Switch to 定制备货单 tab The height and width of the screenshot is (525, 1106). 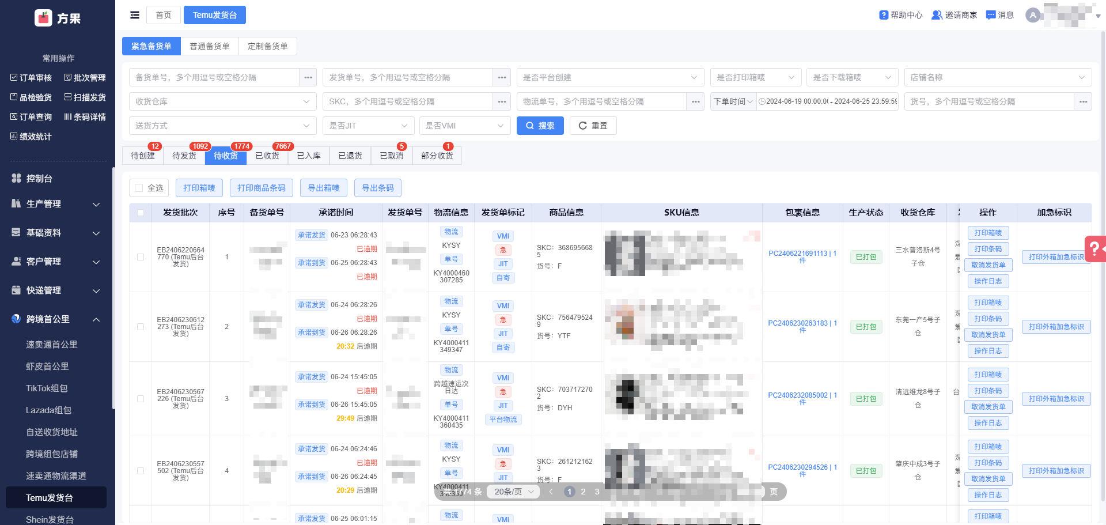268,46
